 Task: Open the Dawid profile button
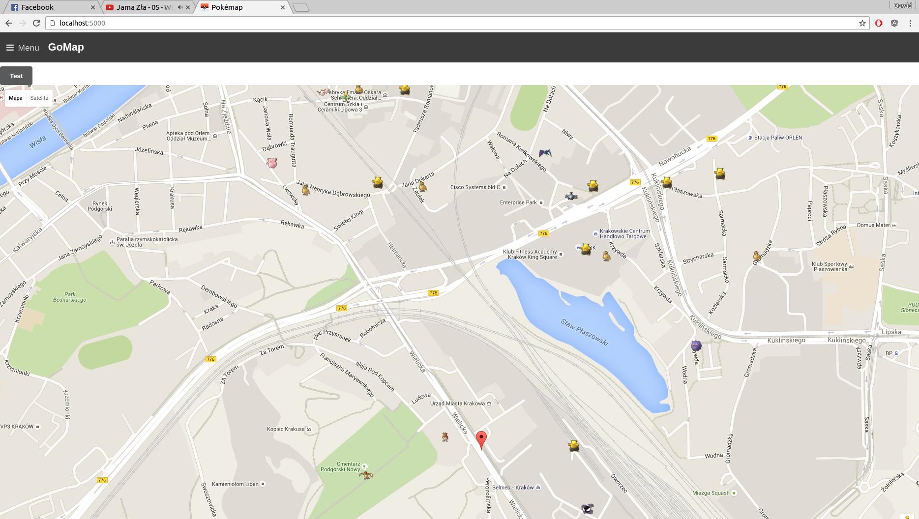[903, 5]
